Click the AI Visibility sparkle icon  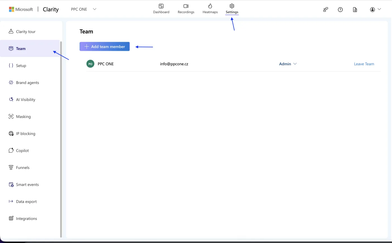tap(11, 99)
